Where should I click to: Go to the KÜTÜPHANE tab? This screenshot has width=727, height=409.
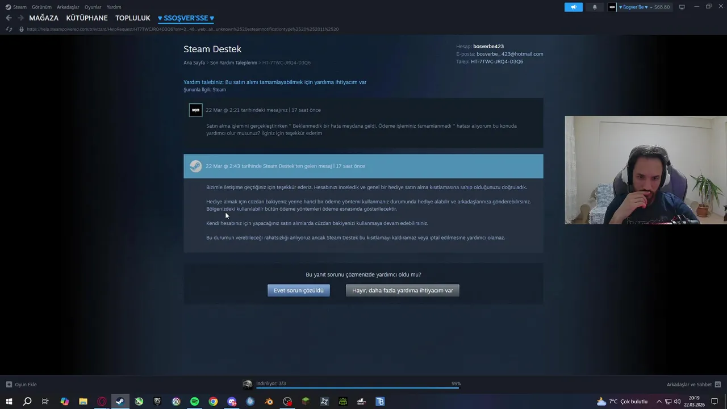87,18
